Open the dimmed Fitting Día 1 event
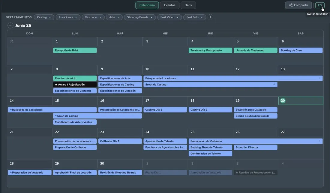The width and height of the screenshot is (330, 193). point(165,173)
